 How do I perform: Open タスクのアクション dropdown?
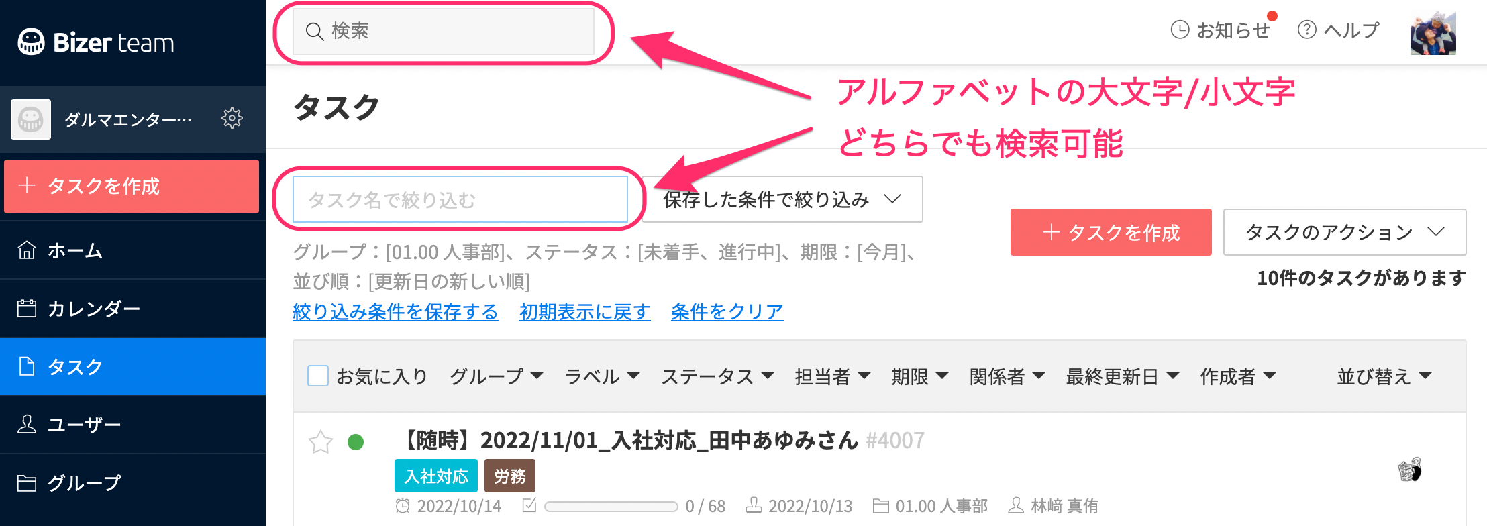[x=1345, y=232]
